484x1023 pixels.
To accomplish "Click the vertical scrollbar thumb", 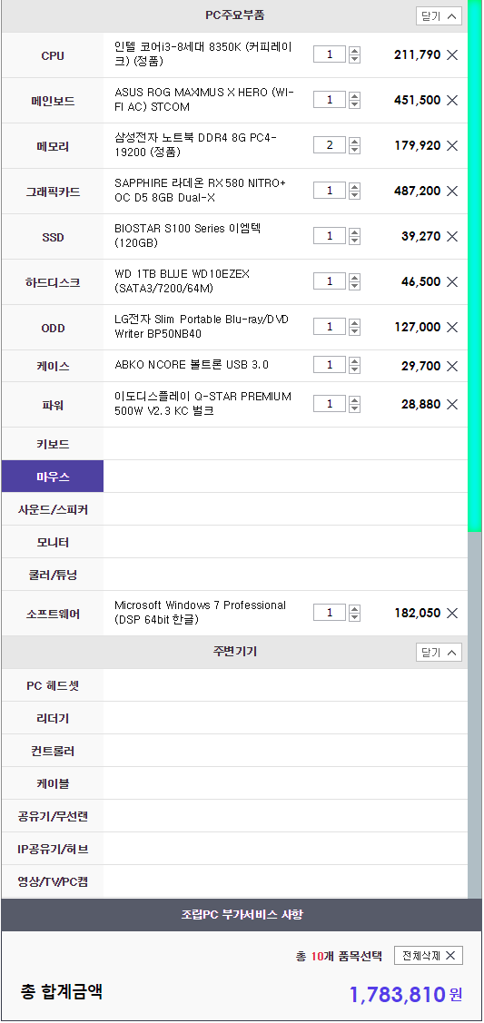I will coord(475,266).
